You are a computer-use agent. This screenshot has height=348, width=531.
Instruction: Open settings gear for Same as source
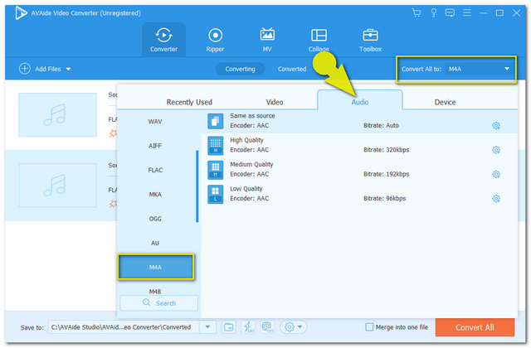click(496, 126)
